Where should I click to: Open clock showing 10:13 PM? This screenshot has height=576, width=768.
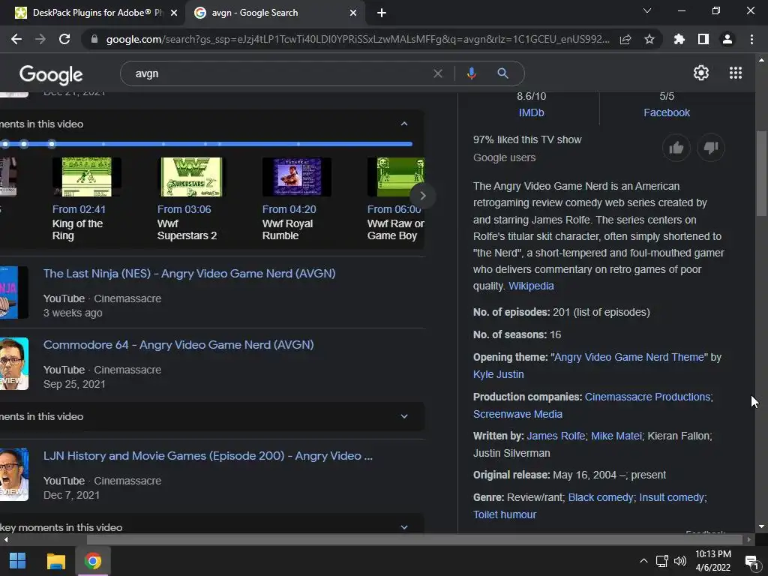713,561
